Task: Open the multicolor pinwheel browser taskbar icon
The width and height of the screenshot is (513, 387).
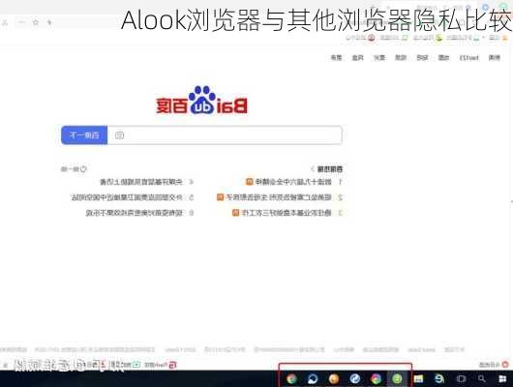Action: coord(376,379)
